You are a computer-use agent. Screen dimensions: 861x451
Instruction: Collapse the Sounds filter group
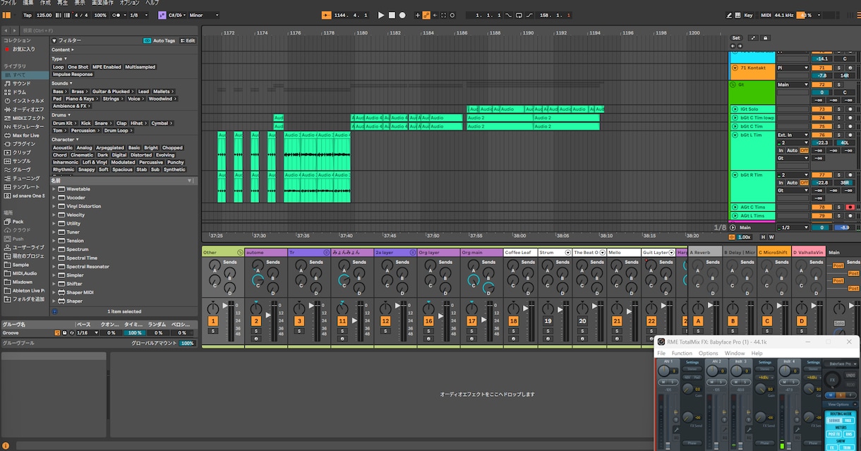[61, 83]
